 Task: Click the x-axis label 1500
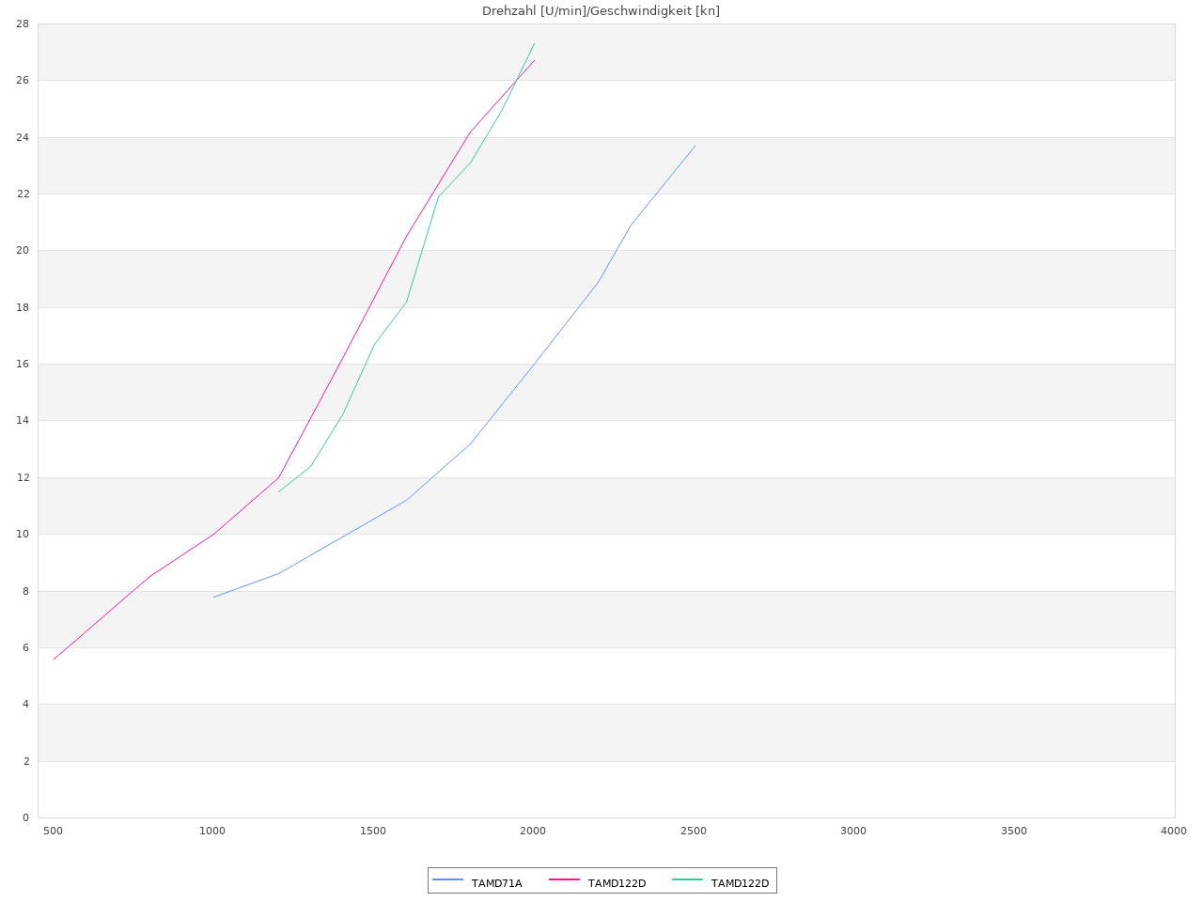pos(373,831)
